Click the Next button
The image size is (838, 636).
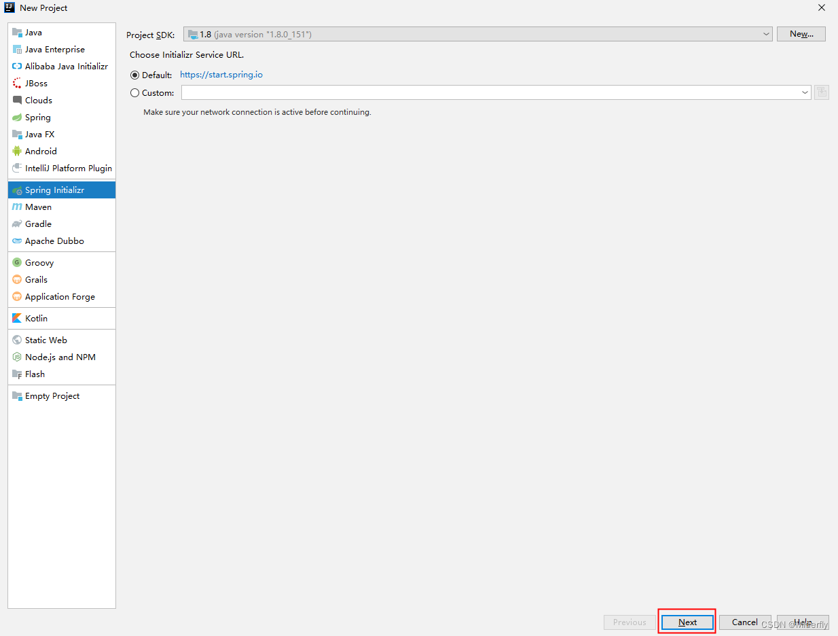[687, 622]
